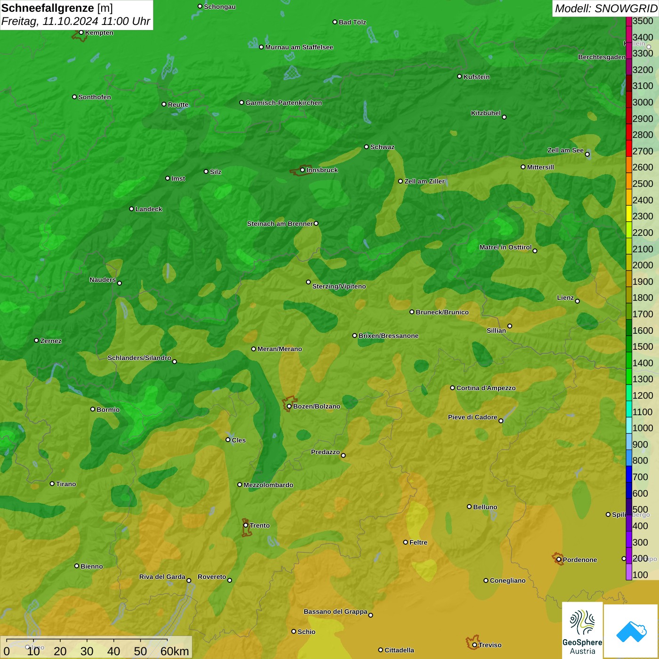This screenshot has height=659, width=659.
Task: Click the Kufstein map label
Action: tap(476, 77)
